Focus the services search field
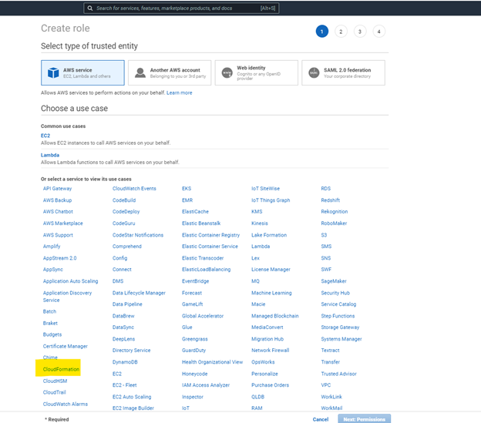 181,8
